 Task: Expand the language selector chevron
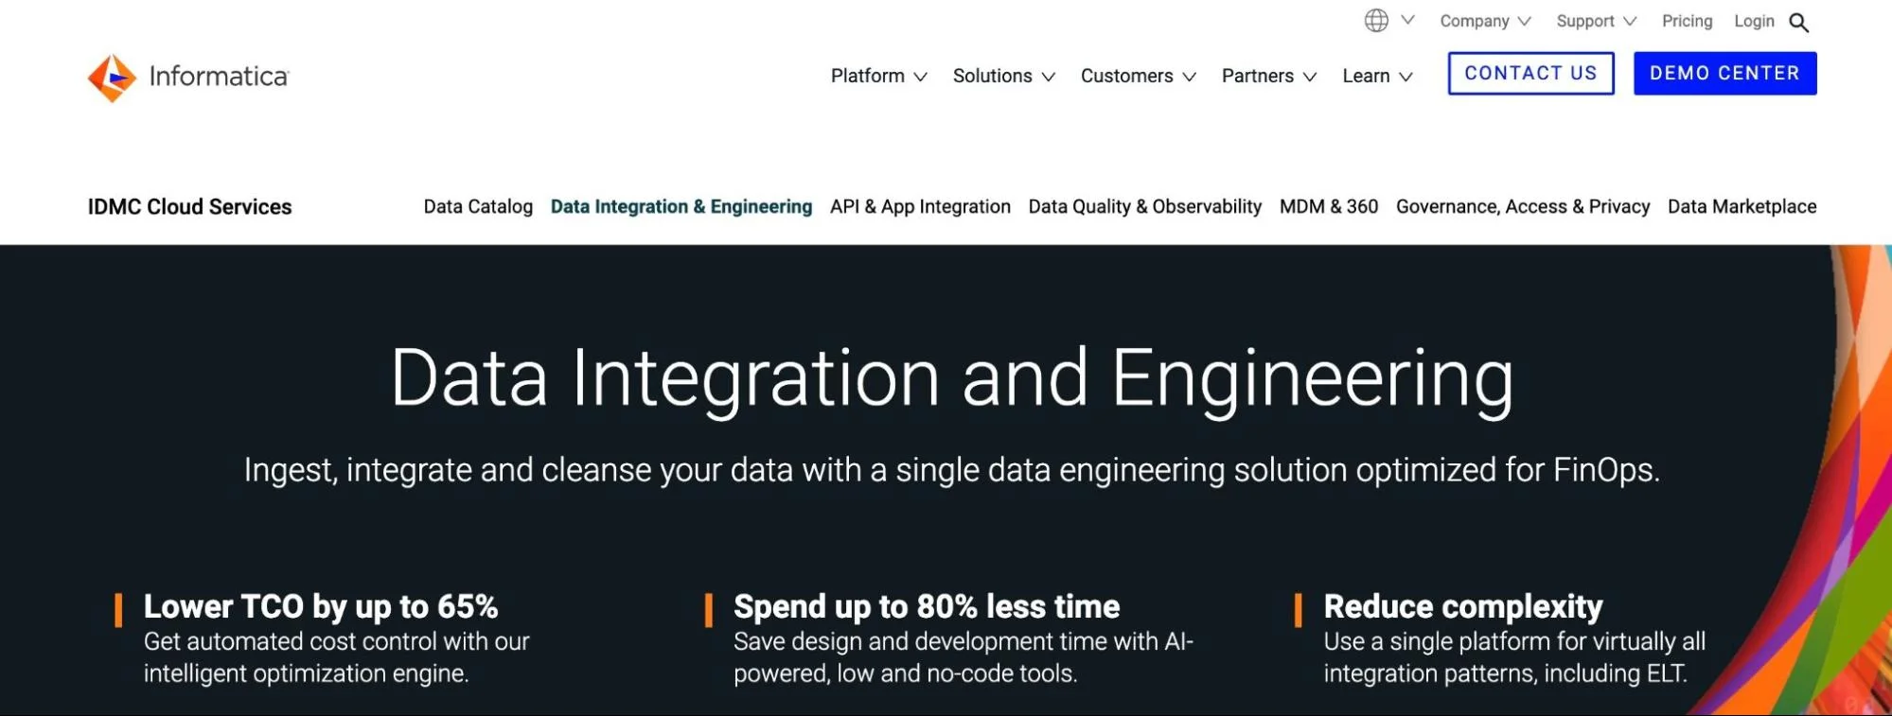(1407, 20)
